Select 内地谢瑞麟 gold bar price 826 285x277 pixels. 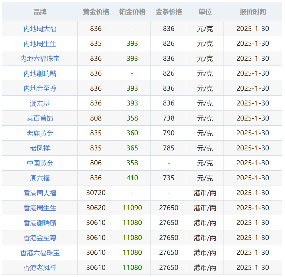click(169, 73)
